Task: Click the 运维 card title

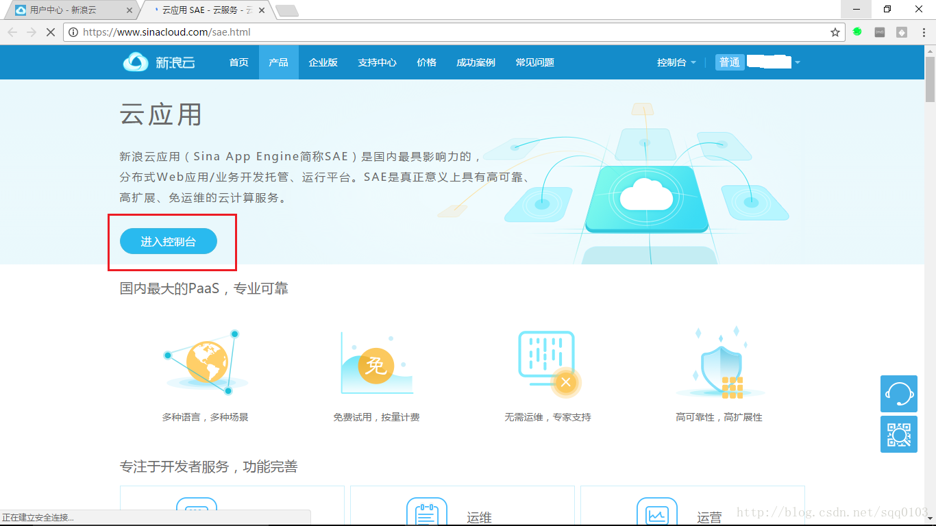Action: 480,518
